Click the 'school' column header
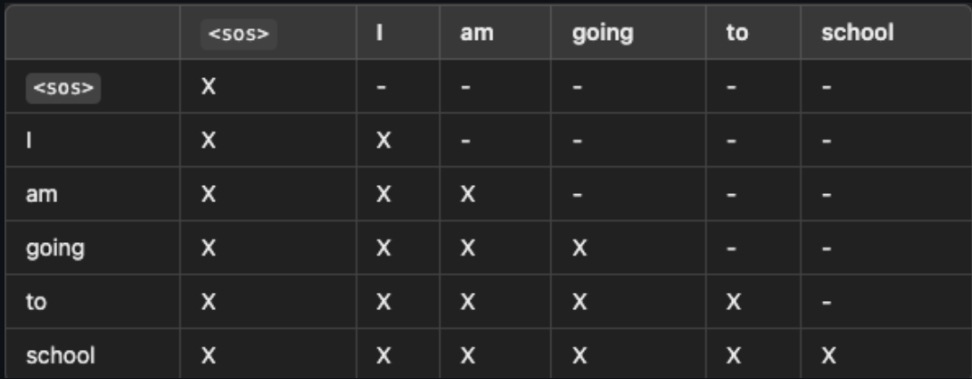The image size is (972, 379). tap(858, 33)
